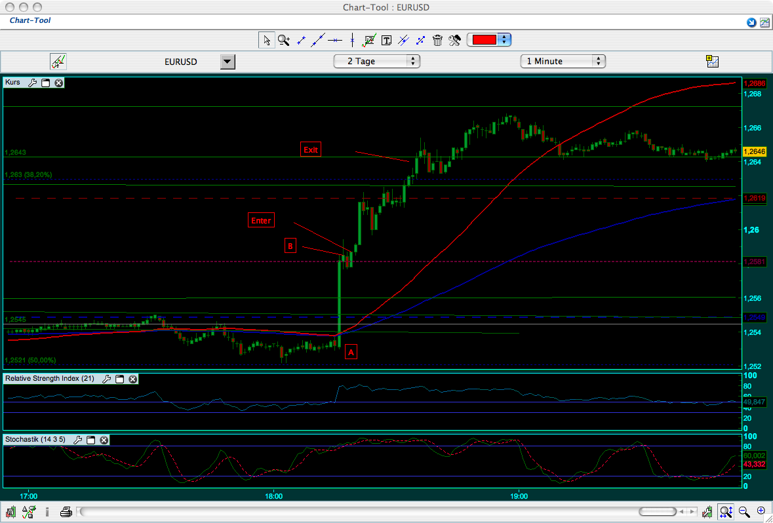773x523 pixels.
Task: Click the small chart icon in header corner
Action: pyautogui.click(x=764, y=22)
